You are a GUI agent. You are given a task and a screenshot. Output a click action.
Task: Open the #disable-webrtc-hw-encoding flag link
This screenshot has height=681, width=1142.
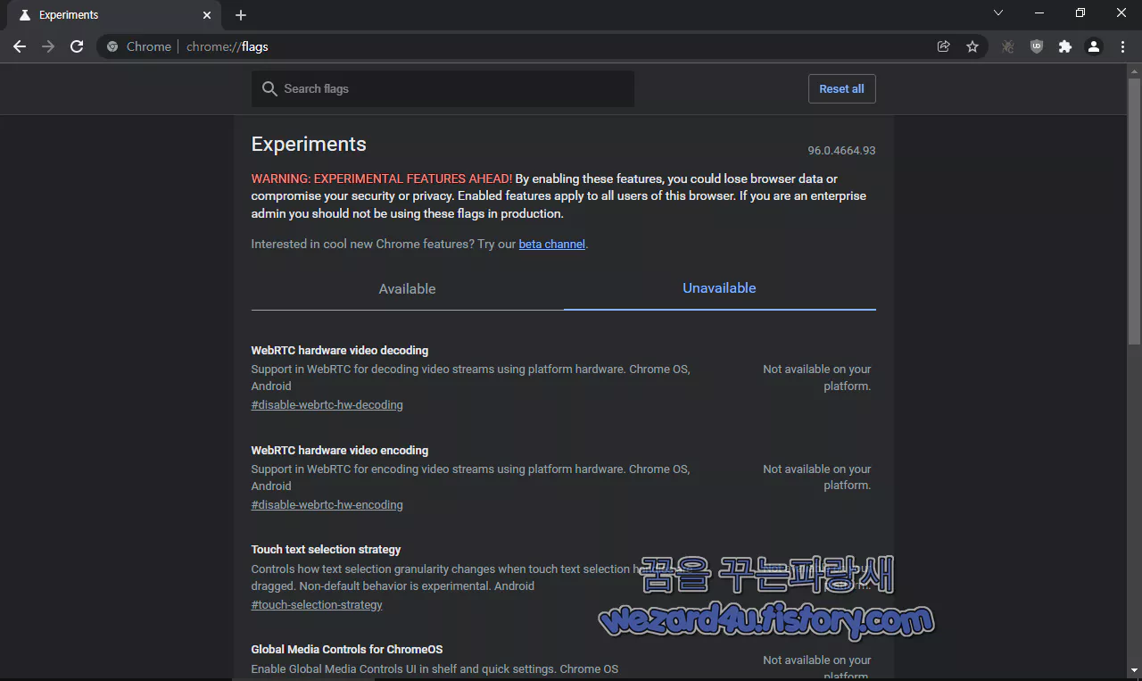327,505
